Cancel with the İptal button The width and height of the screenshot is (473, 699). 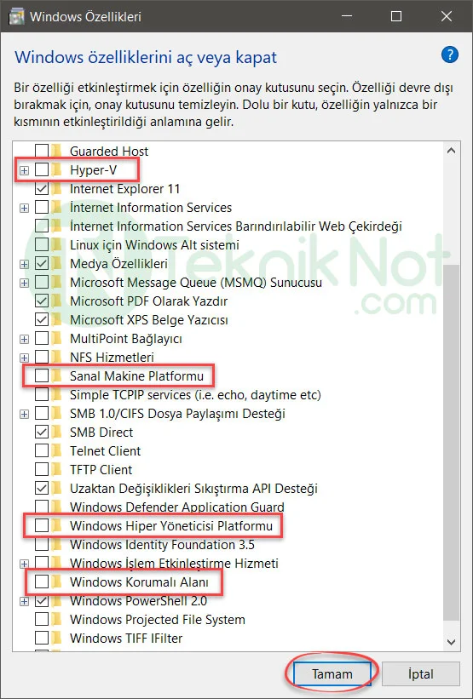420,674
